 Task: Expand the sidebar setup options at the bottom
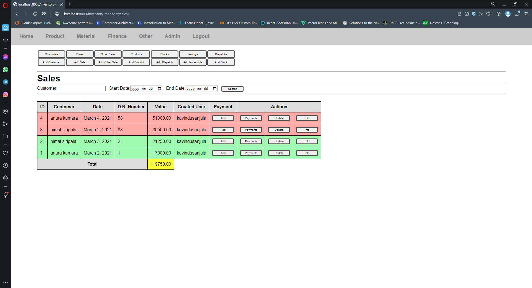6,282
